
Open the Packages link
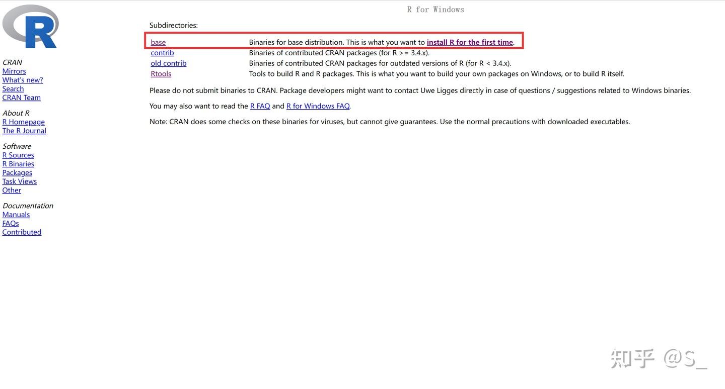tap(17, 173)
